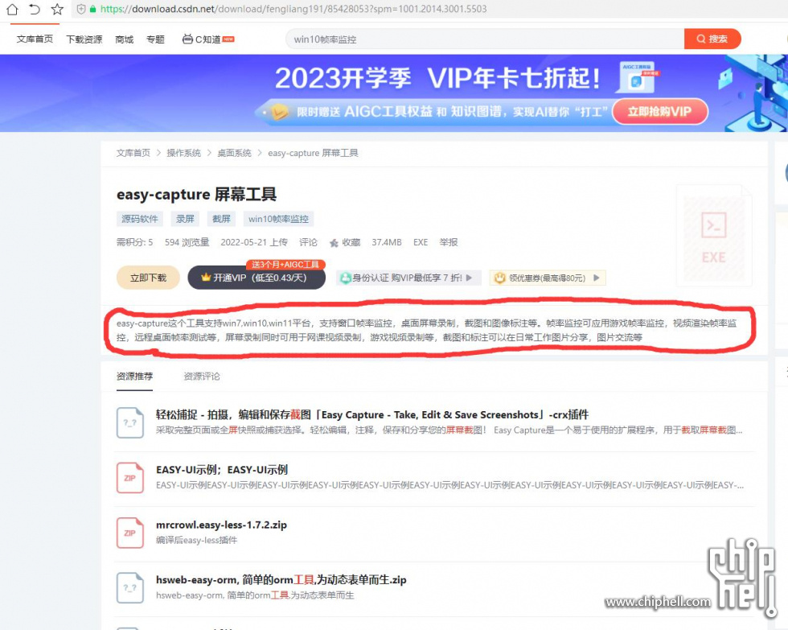Image resolution: width=788 pixels, height=630 pixels.
Task: Click the crown icon in 开通VIP button
Action: (x=206, y=278)
